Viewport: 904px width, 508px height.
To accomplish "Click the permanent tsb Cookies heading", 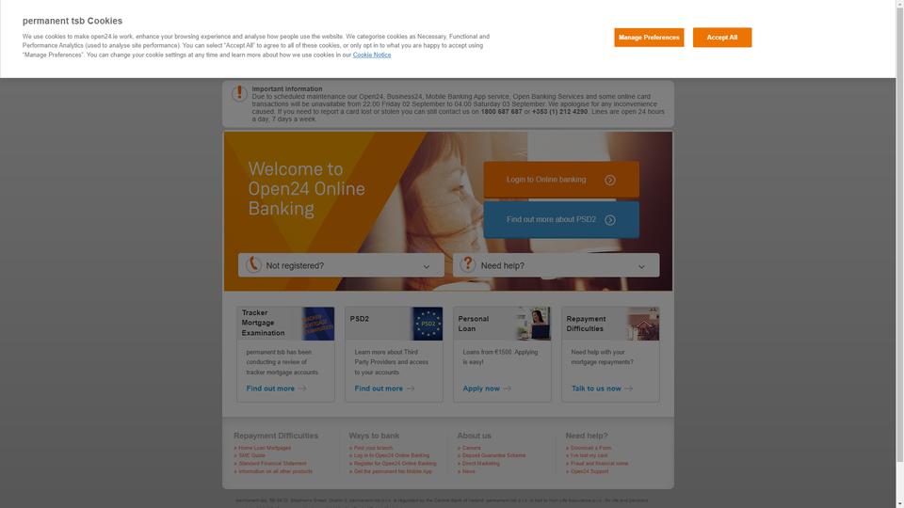I will 73,21.
